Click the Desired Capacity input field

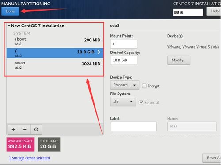point(124,60)
